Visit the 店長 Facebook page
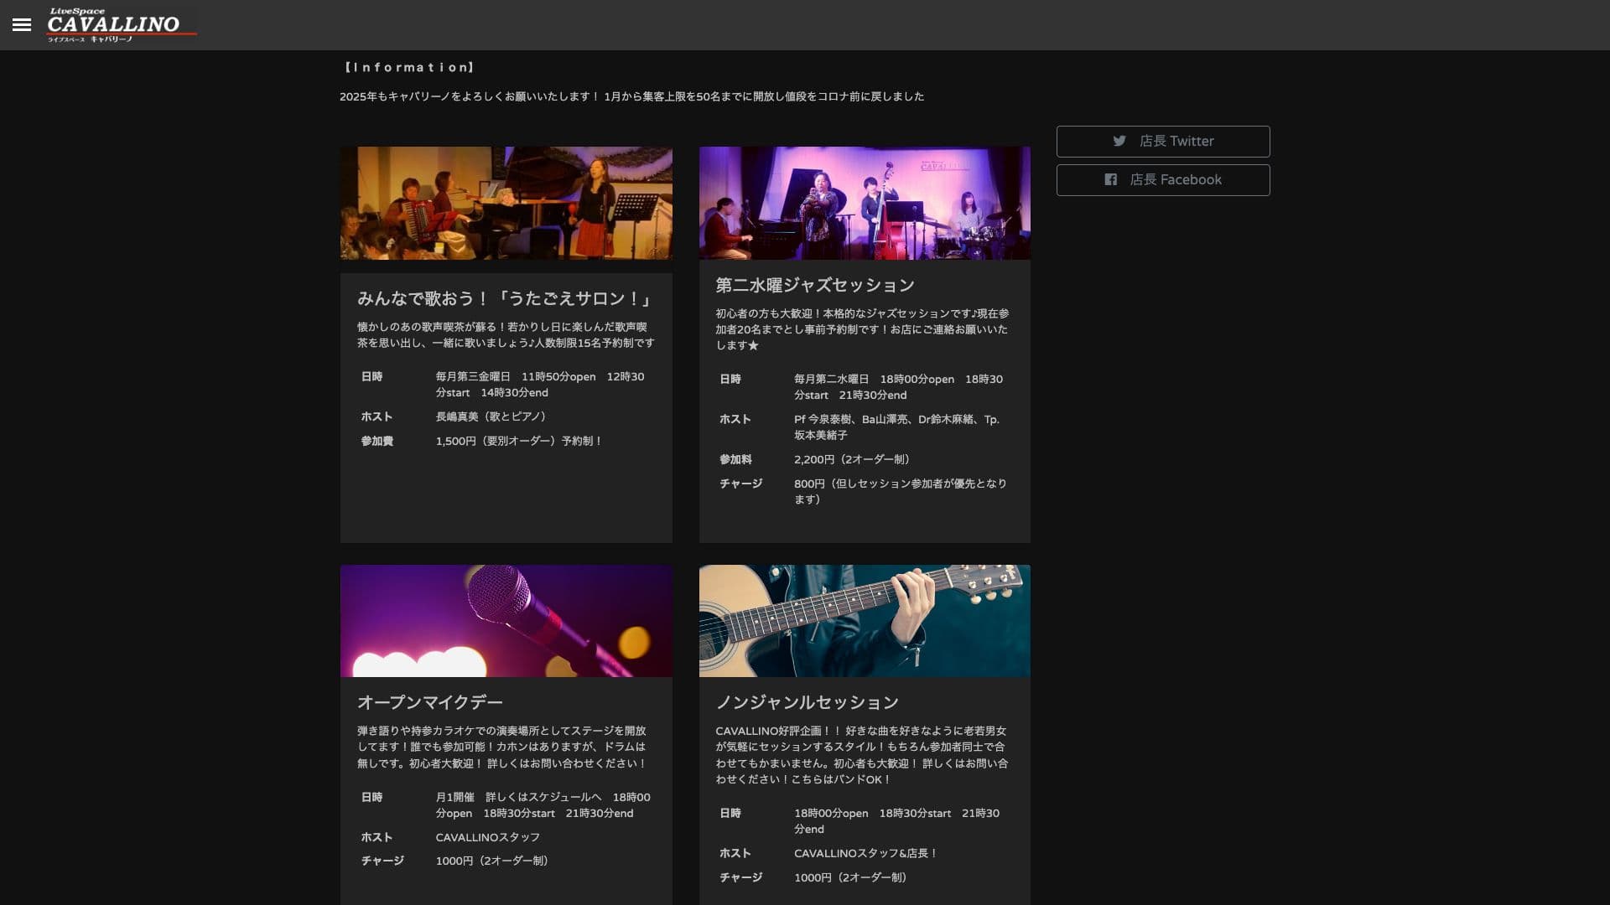The image size is (1610, 905). pyautogui.click(x=1163, y=179)
